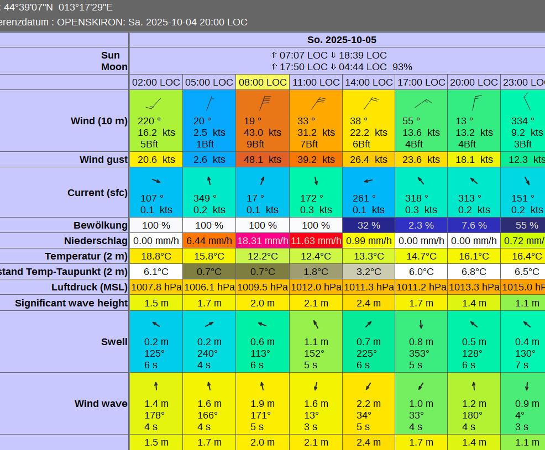
Task: Click the So. 2025-10-05 date header
Action: [342, 40]
